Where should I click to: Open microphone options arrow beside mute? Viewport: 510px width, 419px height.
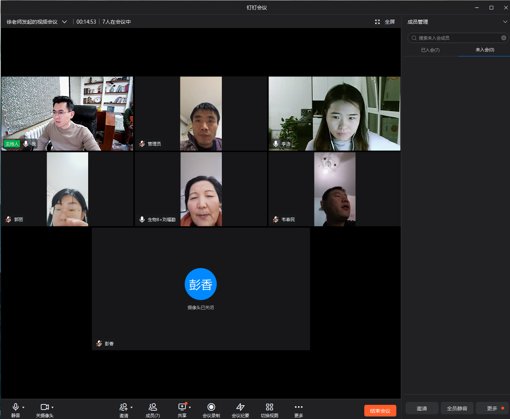tap(23, 407)
